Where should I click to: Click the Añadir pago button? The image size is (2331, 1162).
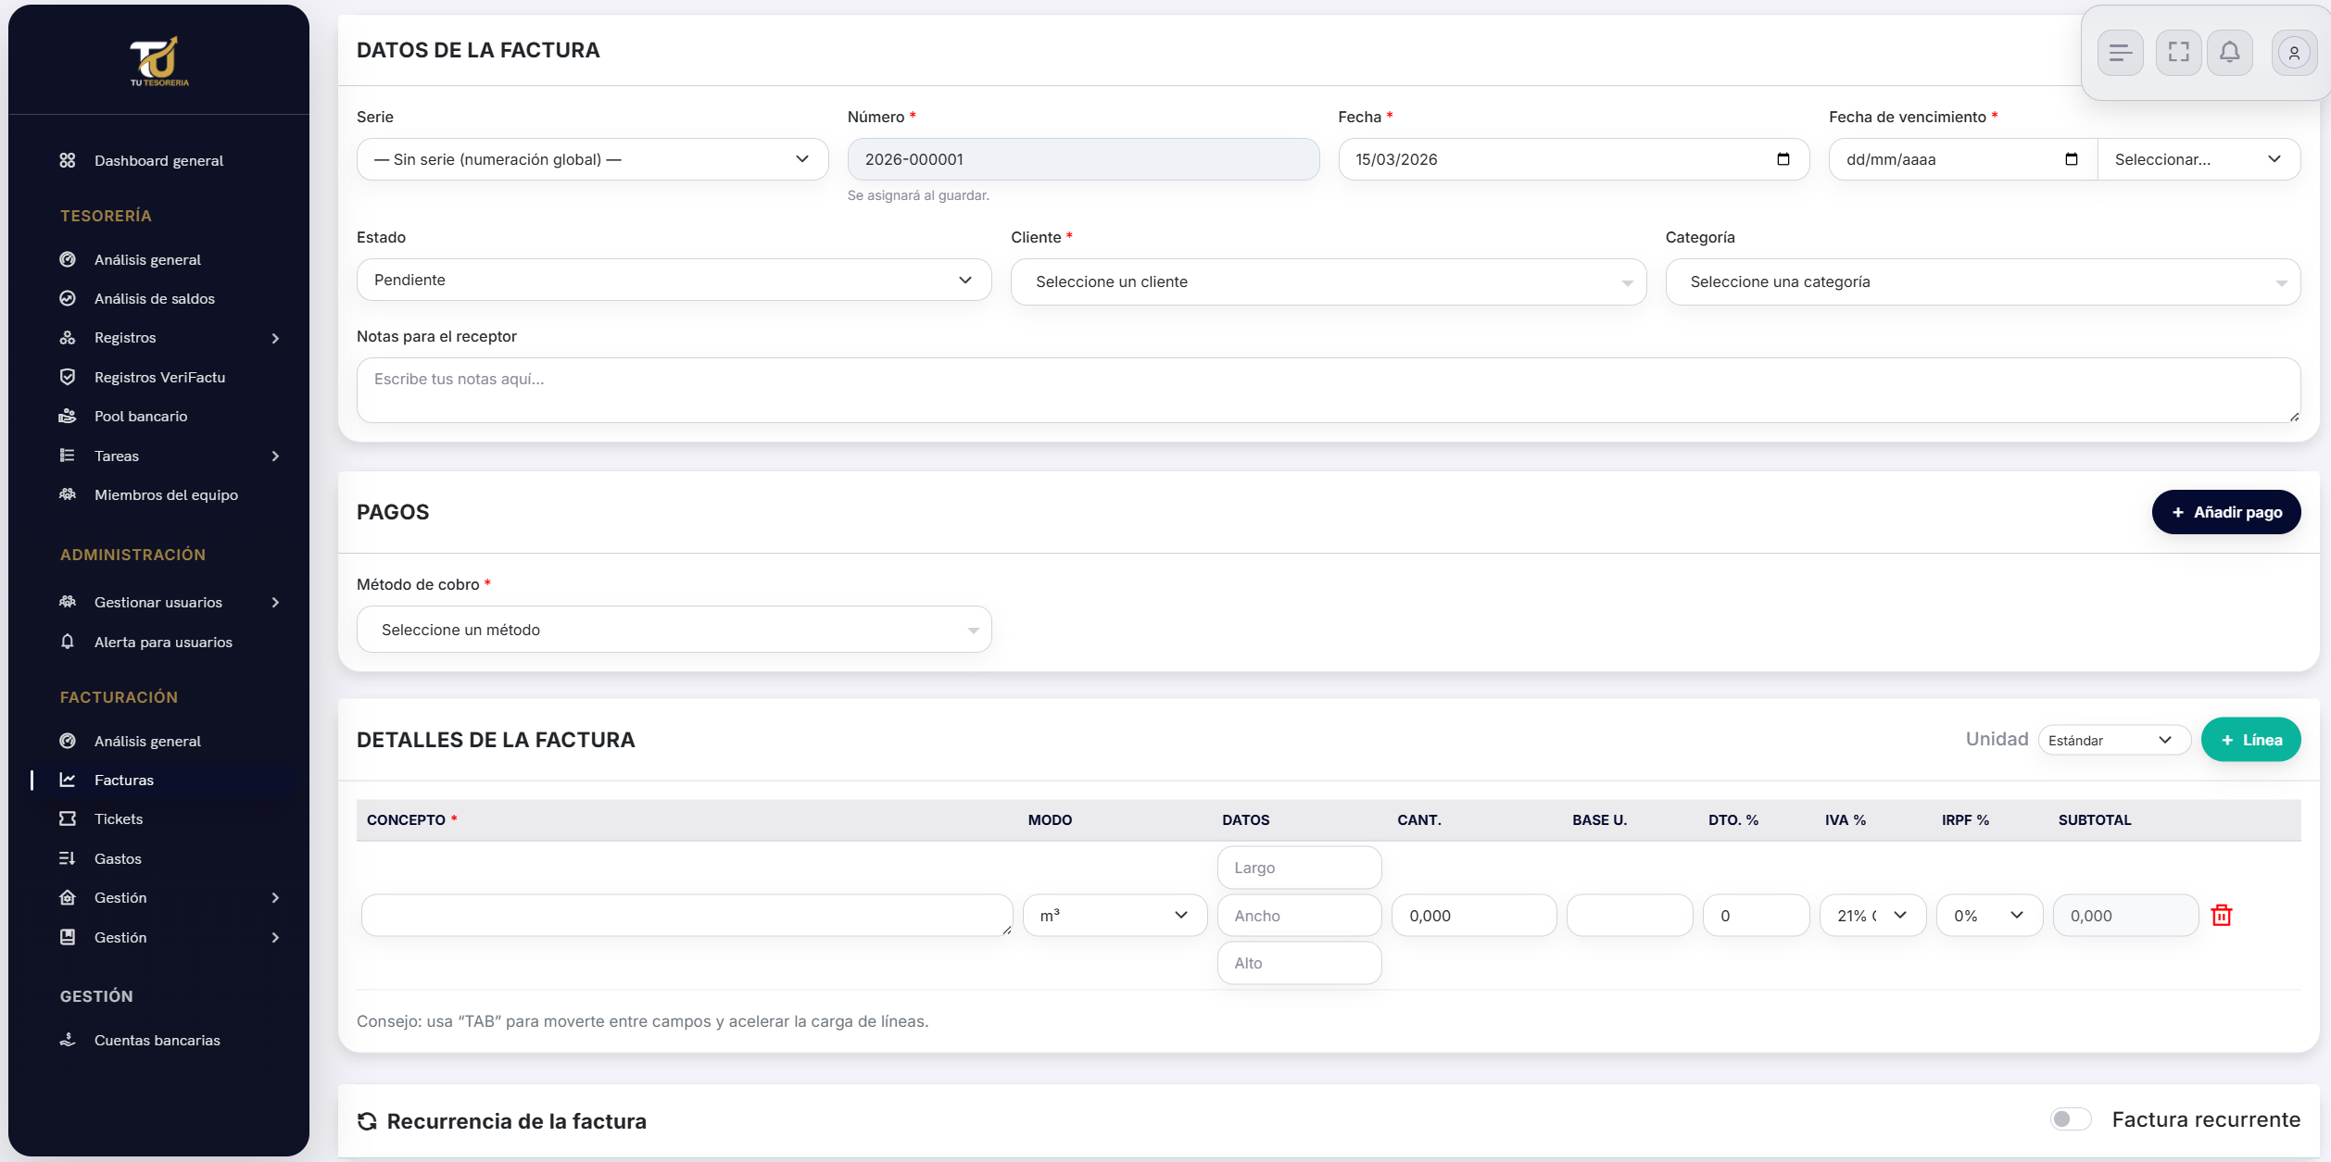point(2225,512)
